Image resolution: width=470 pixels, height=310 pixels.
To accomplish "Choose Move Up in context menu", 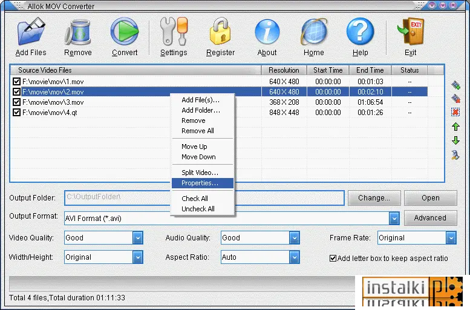I will click(x=202, y=147).
